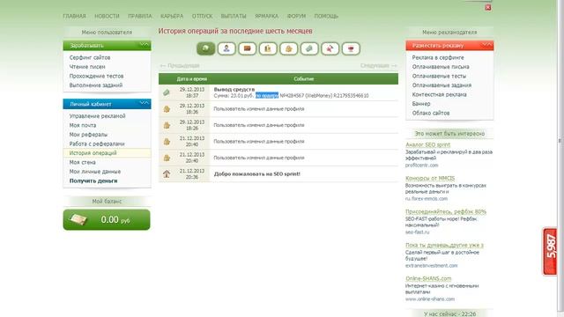Screen dimensions: 564x317
Task: Open 'Оплачиваемые письма' advertiser option
Action: pyautogui.click(x=441, y=67)
